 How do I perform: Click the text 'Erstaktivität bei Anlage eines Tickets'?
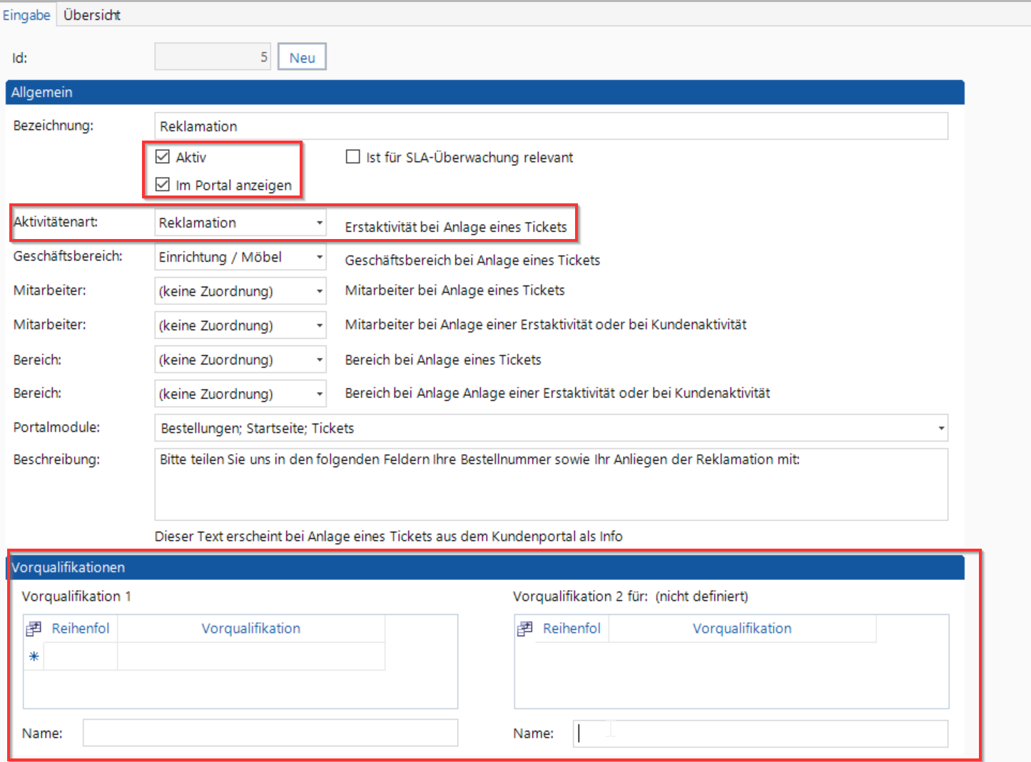coord(456,227)
